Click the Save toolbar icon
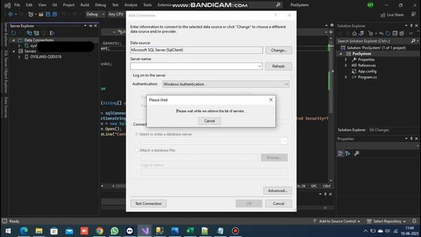This screenshot has height=237, width=421. pyautogui.click(x=48, y=14)
